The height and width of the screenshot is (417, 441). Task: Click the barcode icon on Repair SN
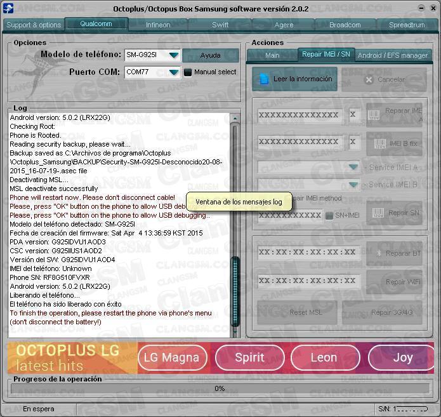[x=378, y=213]
